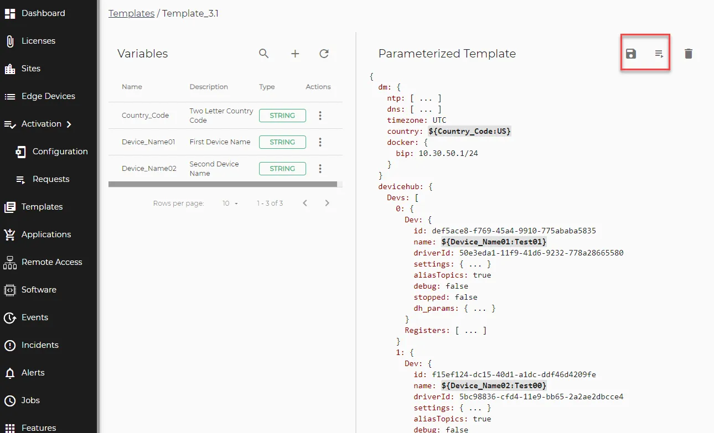The image size is (714, 433).
Task: Expand the Registers array
Action: pyautogui.click(x=471, y=330)
